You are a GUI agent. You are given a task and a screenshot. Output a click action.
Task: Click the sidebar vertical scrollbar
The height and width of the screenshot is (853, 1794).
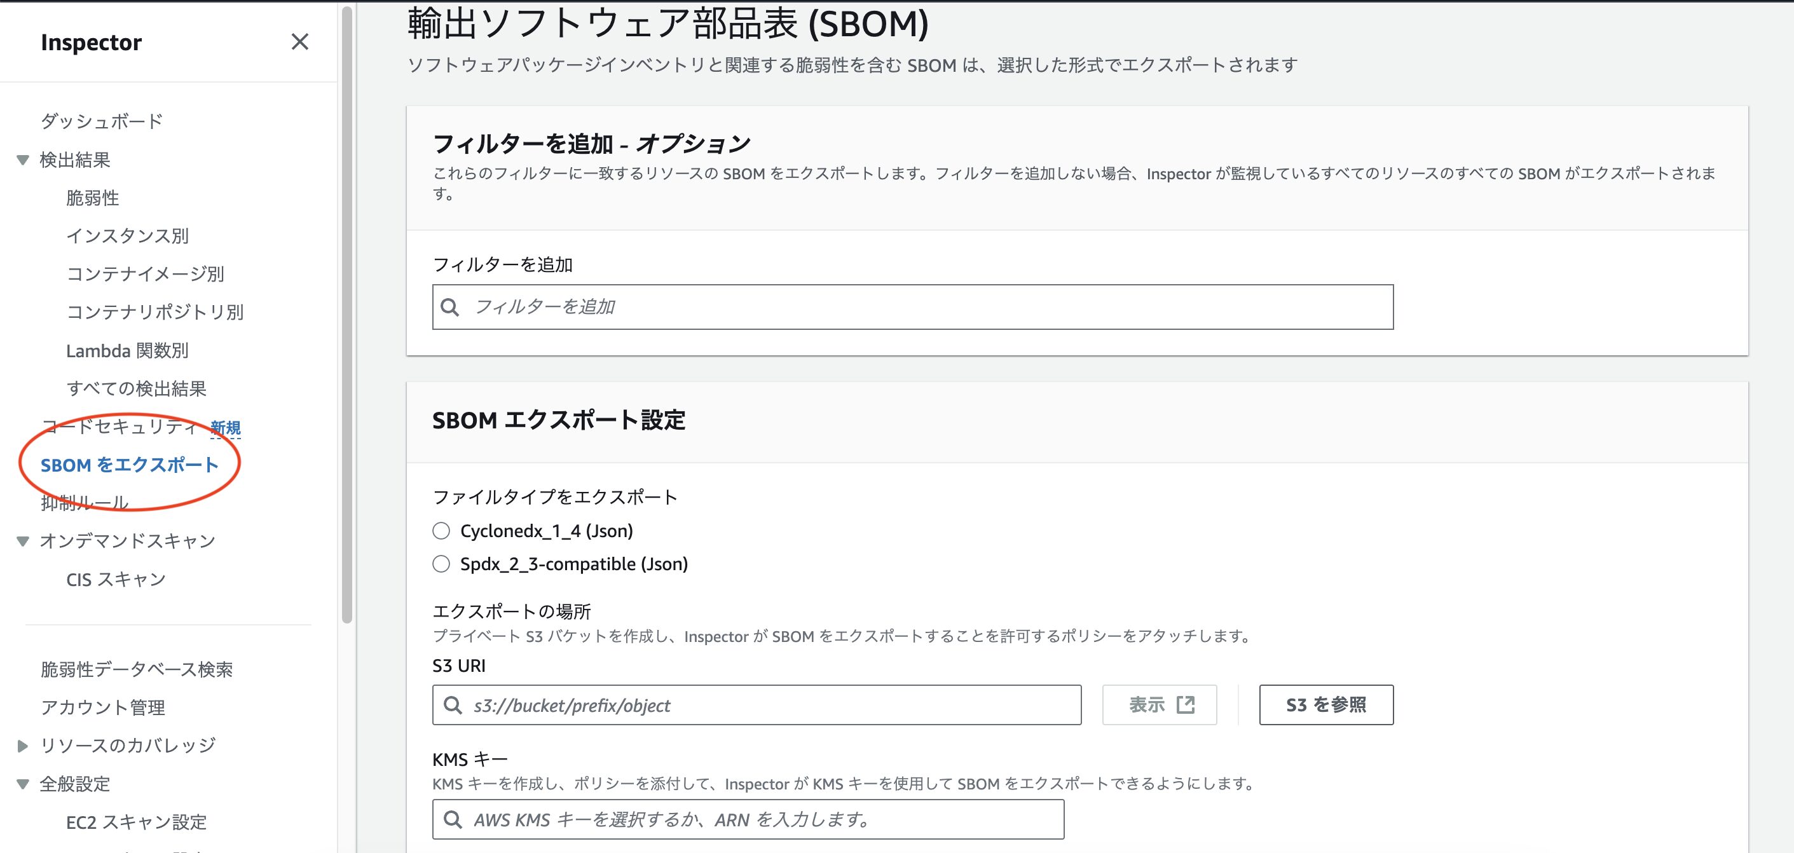coord(348,313)
